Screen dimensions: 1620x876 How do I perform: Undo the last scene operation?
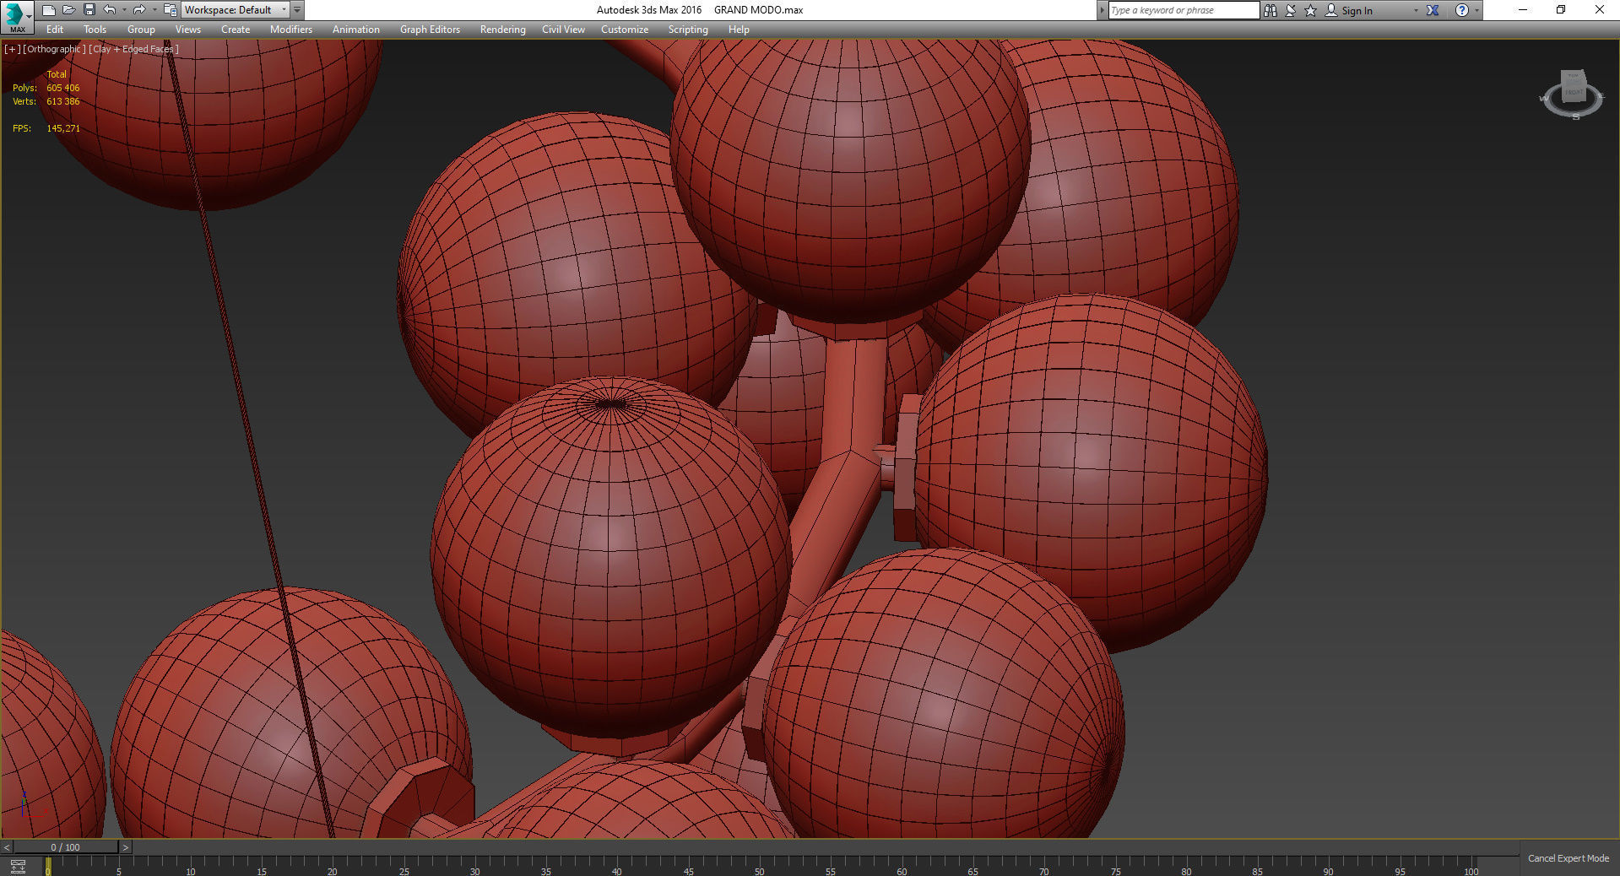pos(110,10)
